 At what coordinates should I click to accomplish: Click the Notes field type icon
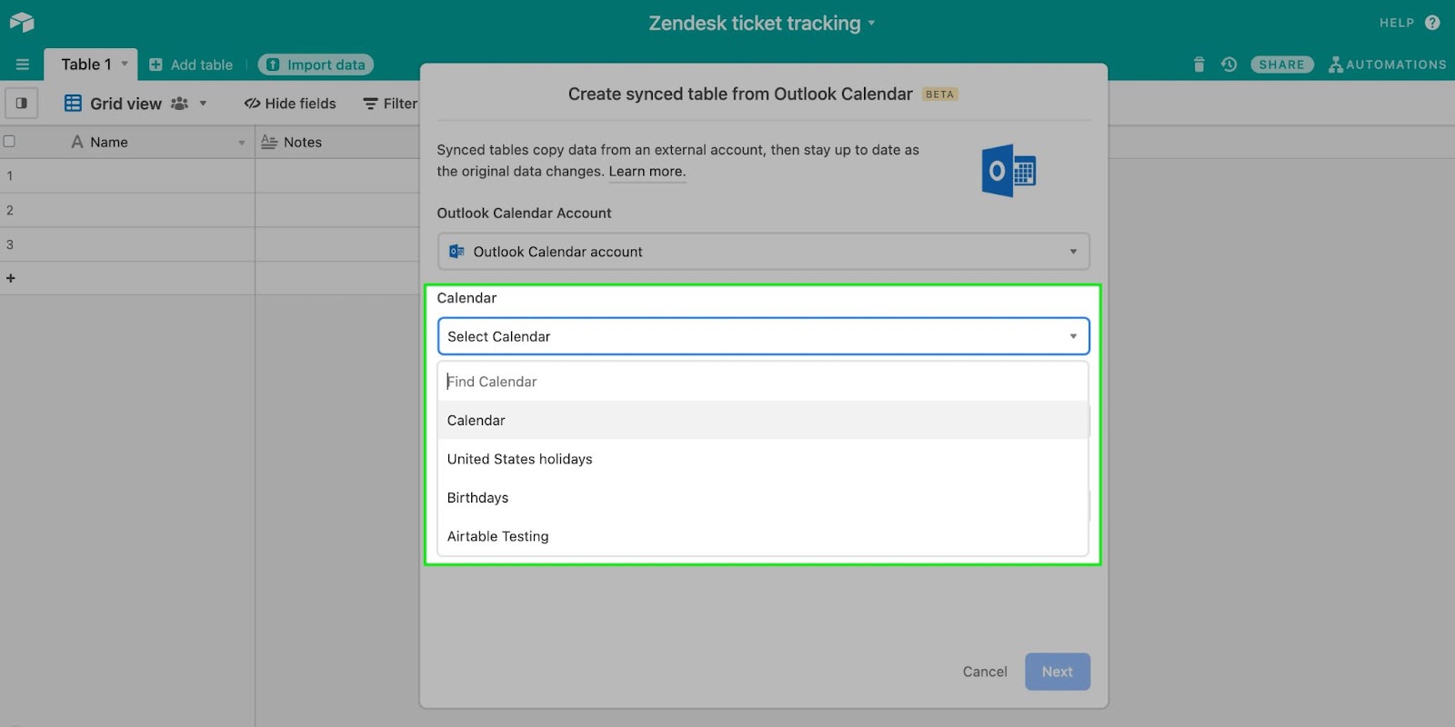point(269,142)
